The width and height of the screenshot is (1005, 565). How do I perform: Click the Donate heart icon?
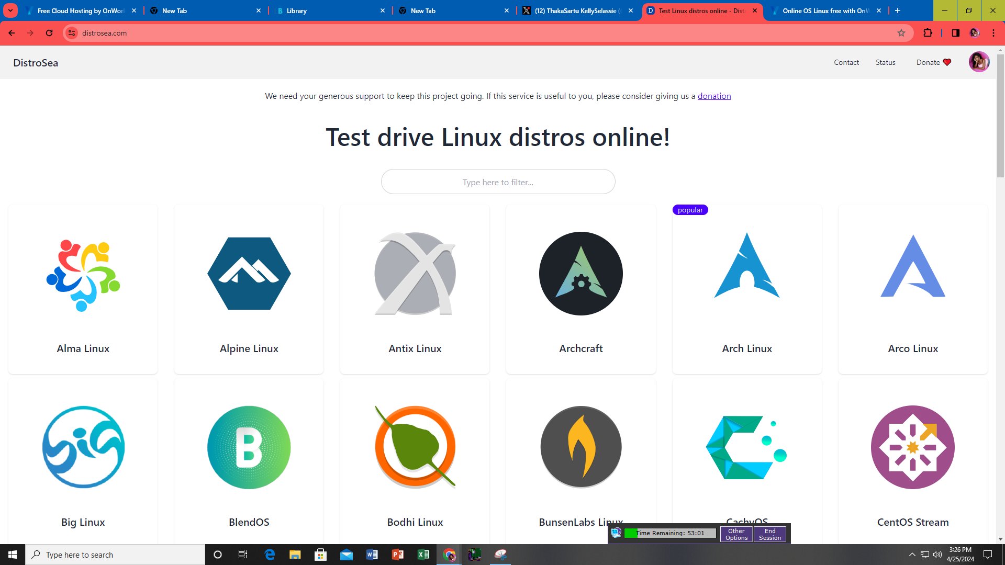click(947, 62)
